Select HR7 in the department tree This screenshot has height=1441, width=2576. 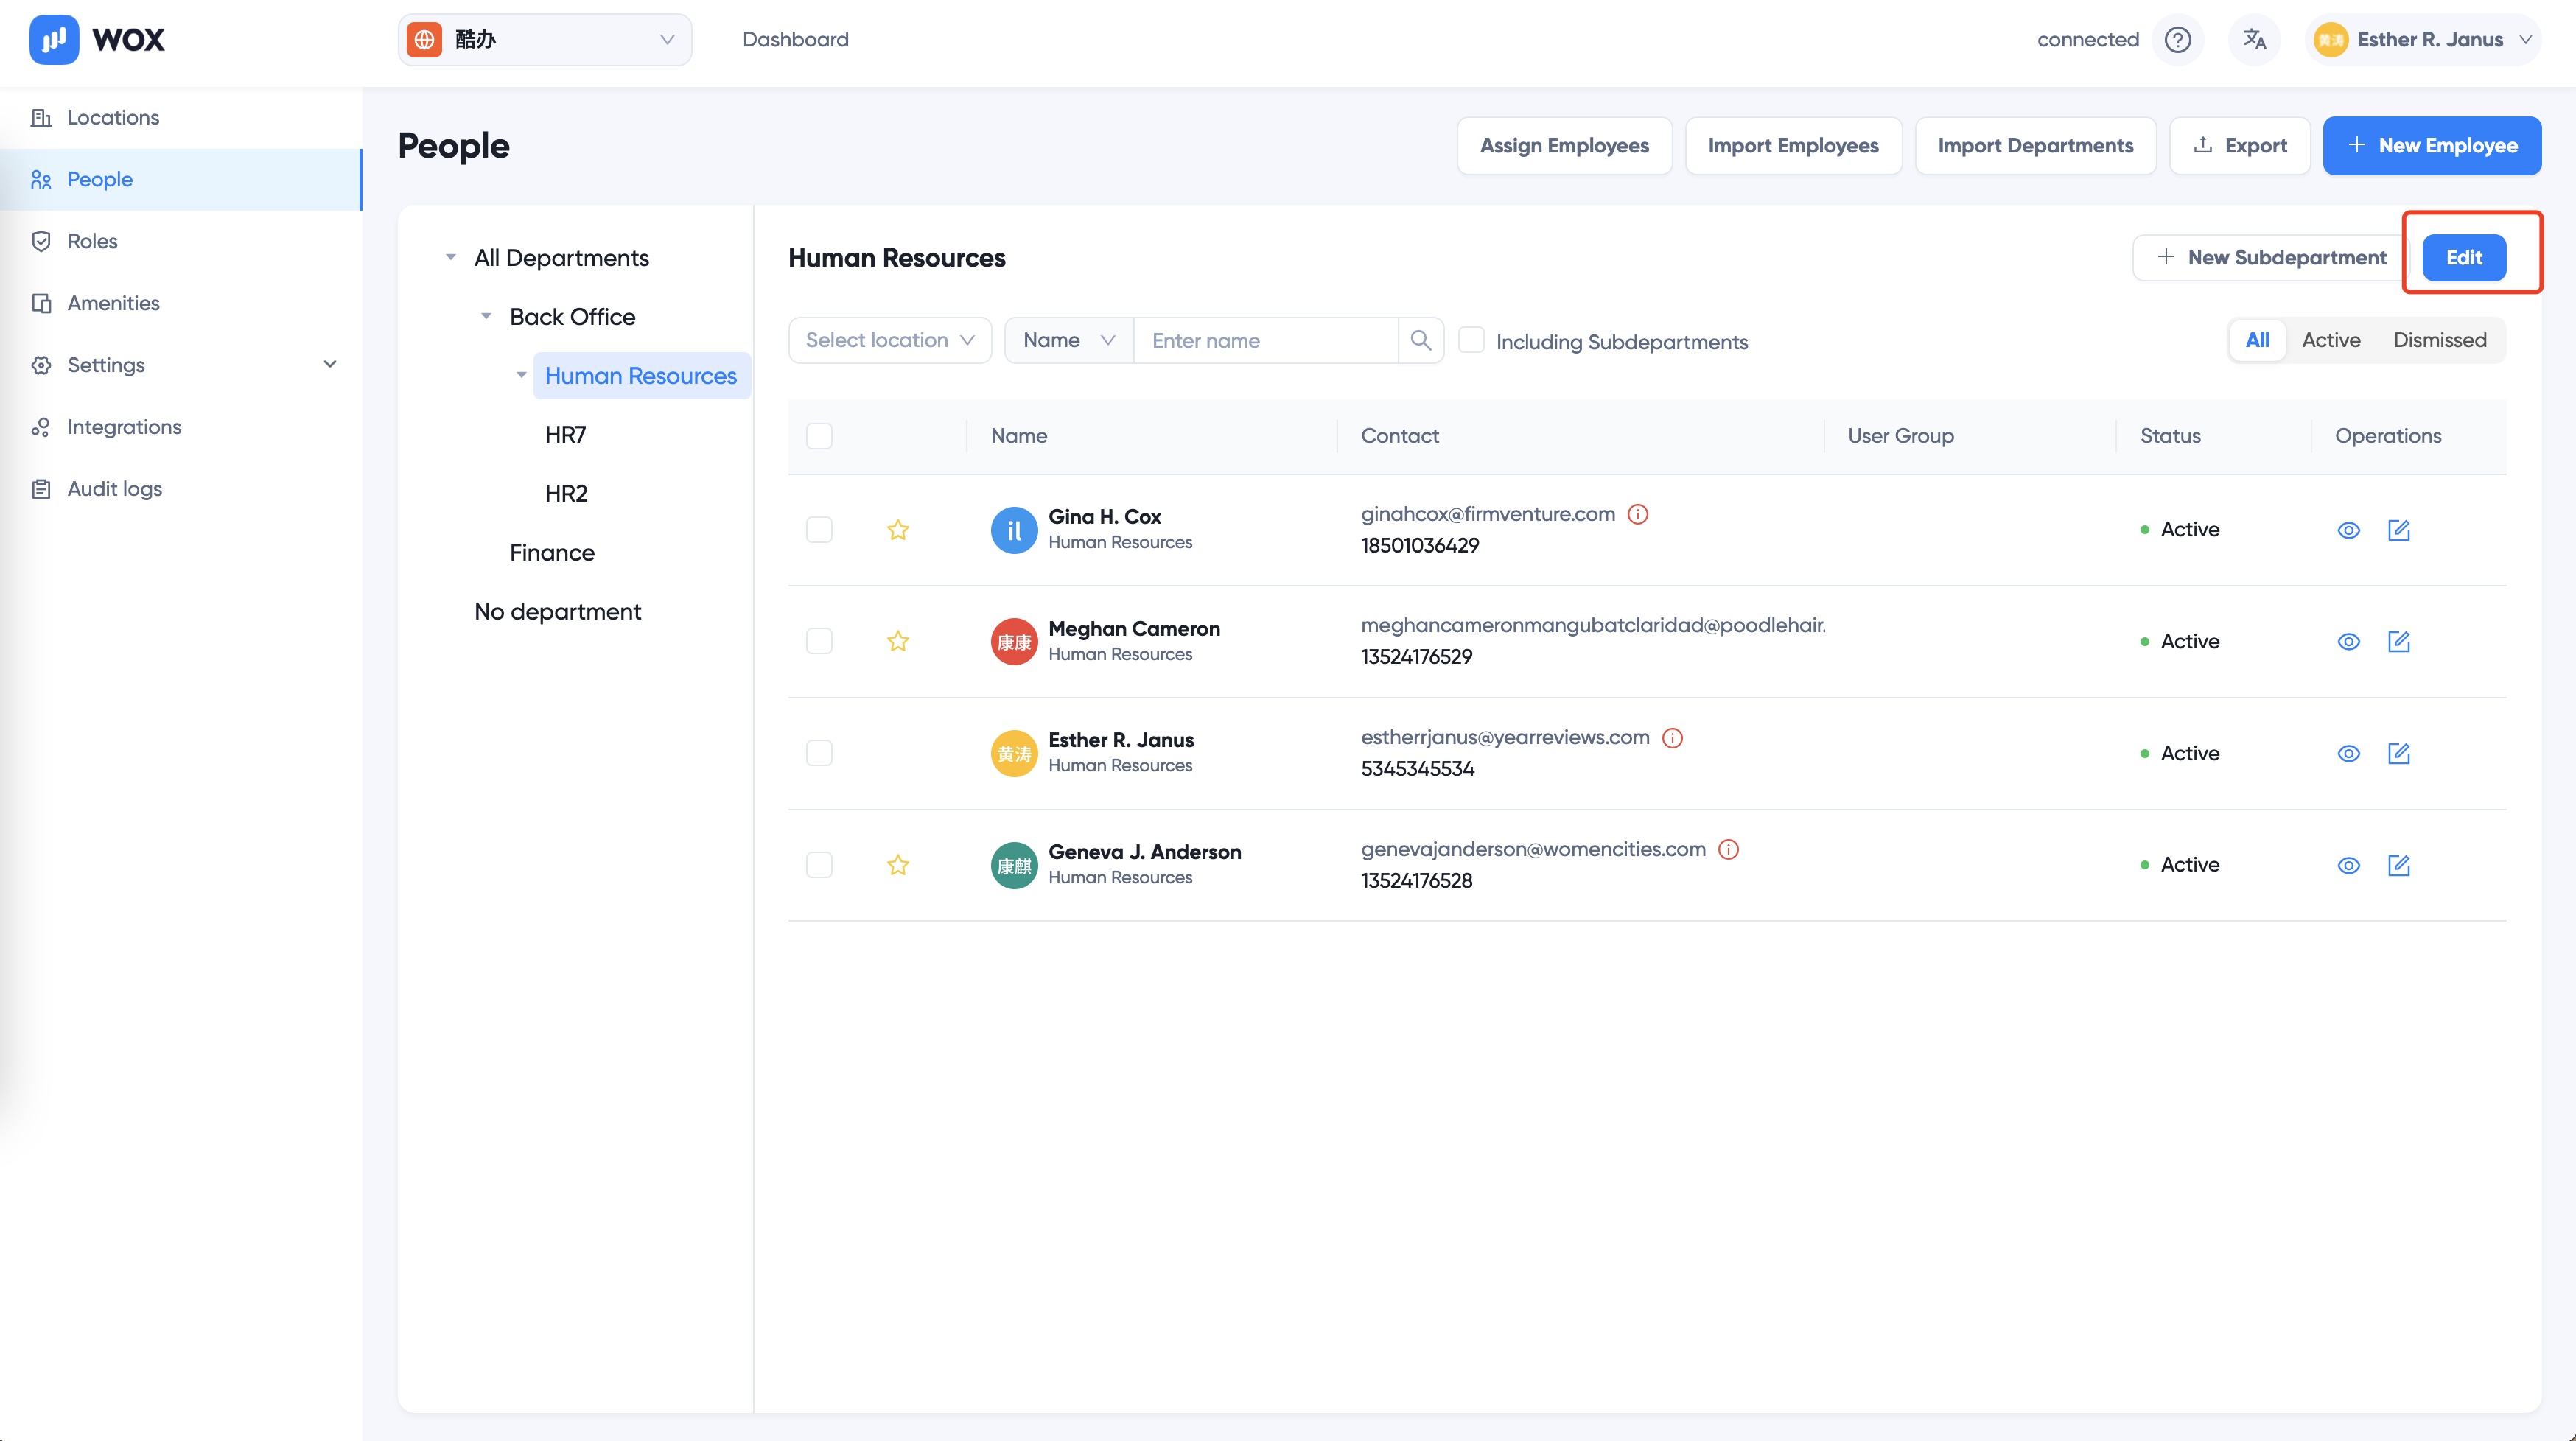click(565, 434)
